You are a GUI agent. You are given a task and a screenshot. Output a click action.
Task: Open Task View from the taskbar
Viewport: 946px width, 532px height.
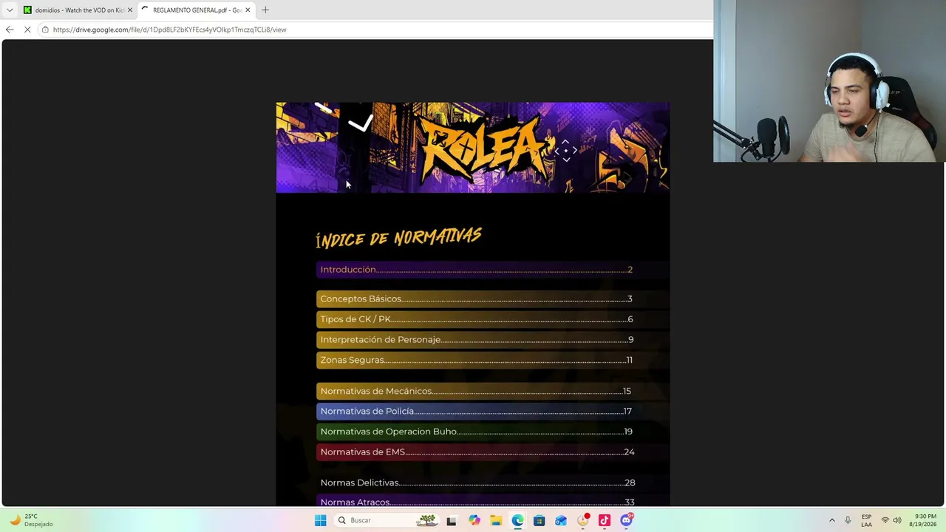452,520
